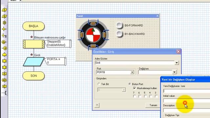Image resolution: width=210 pixels, height=118 pixels.
Task: Select the SON end block
Action: 33,76
